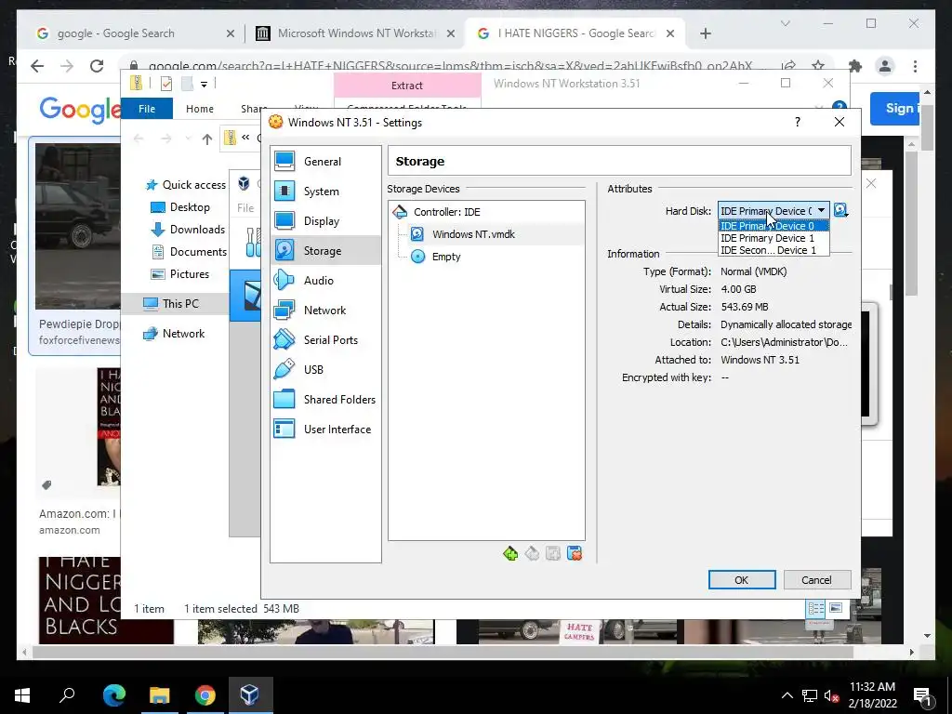The image size is (952, 714).
Task: Open Explorer quick access toolbar dropdown arrow
Action: click(x=204, y=85)
